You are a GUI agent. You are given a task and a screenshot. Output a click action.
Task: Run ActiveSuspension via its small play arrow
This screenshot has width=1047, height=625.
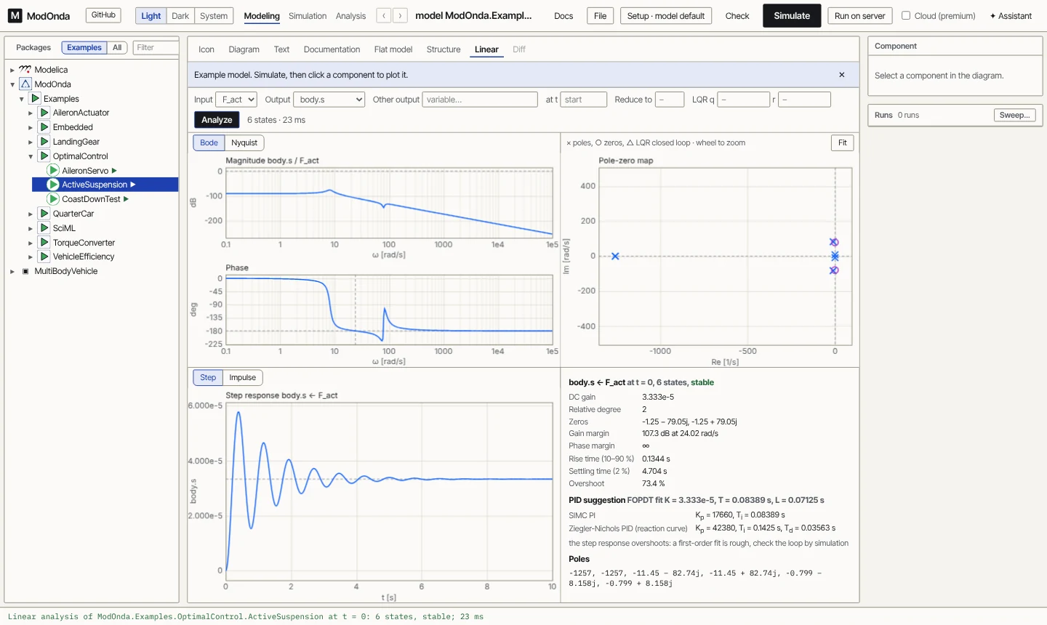[x=133, y=185]
